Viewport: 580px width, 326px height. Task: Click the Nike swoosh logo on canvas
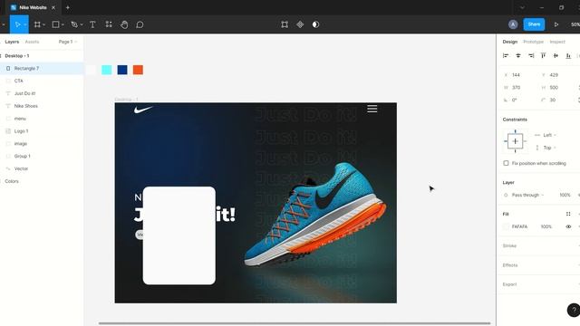pos(143,110)
